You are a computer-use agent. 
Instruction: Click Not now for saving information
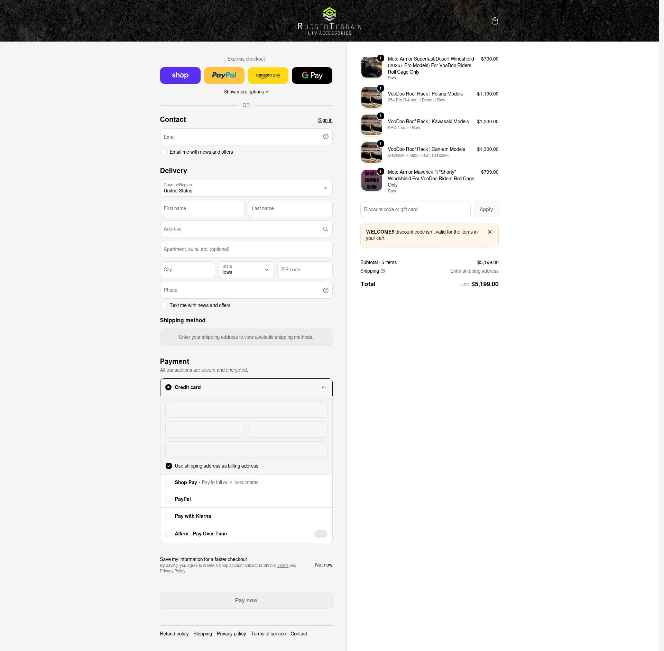pos(324,565)
